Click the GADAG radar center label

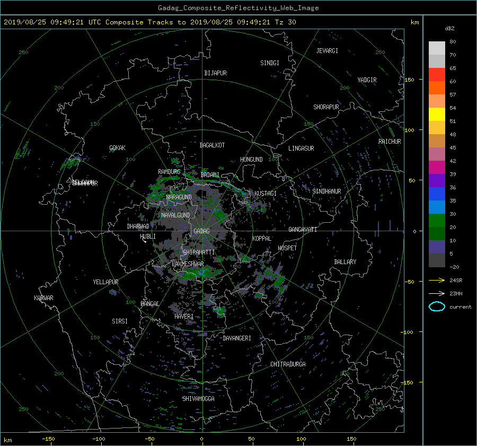click(x=201, y=231)
